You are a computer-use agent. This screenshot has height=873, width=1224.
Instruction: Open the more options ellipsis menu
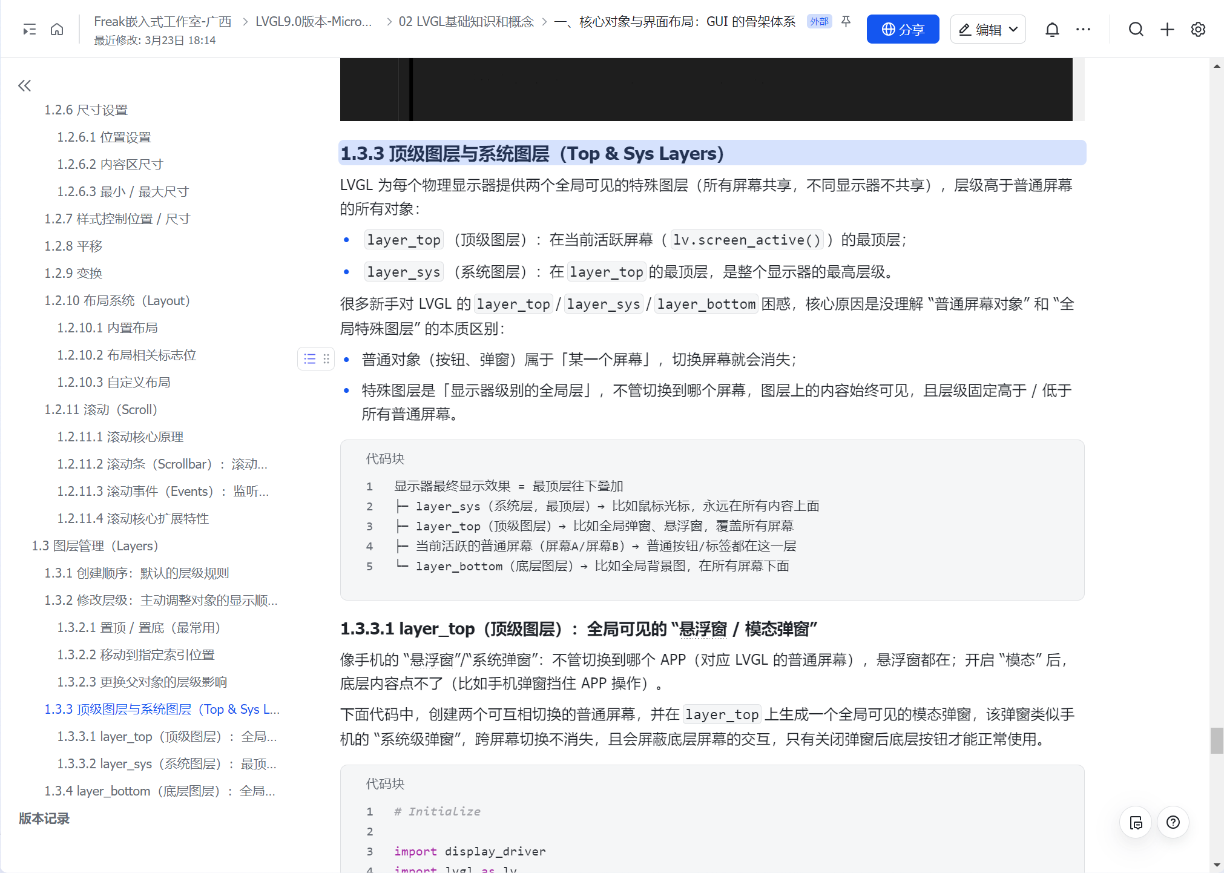pyautogui.click(x=1083, y=29)
